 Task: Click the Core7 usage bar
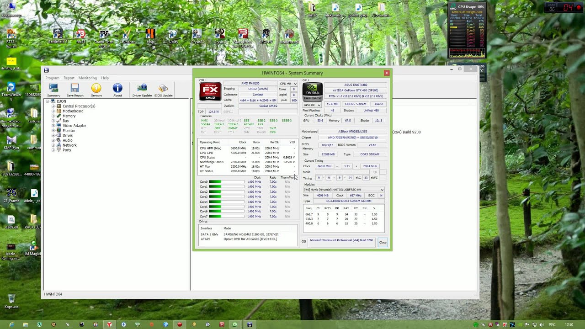[227, 216]
